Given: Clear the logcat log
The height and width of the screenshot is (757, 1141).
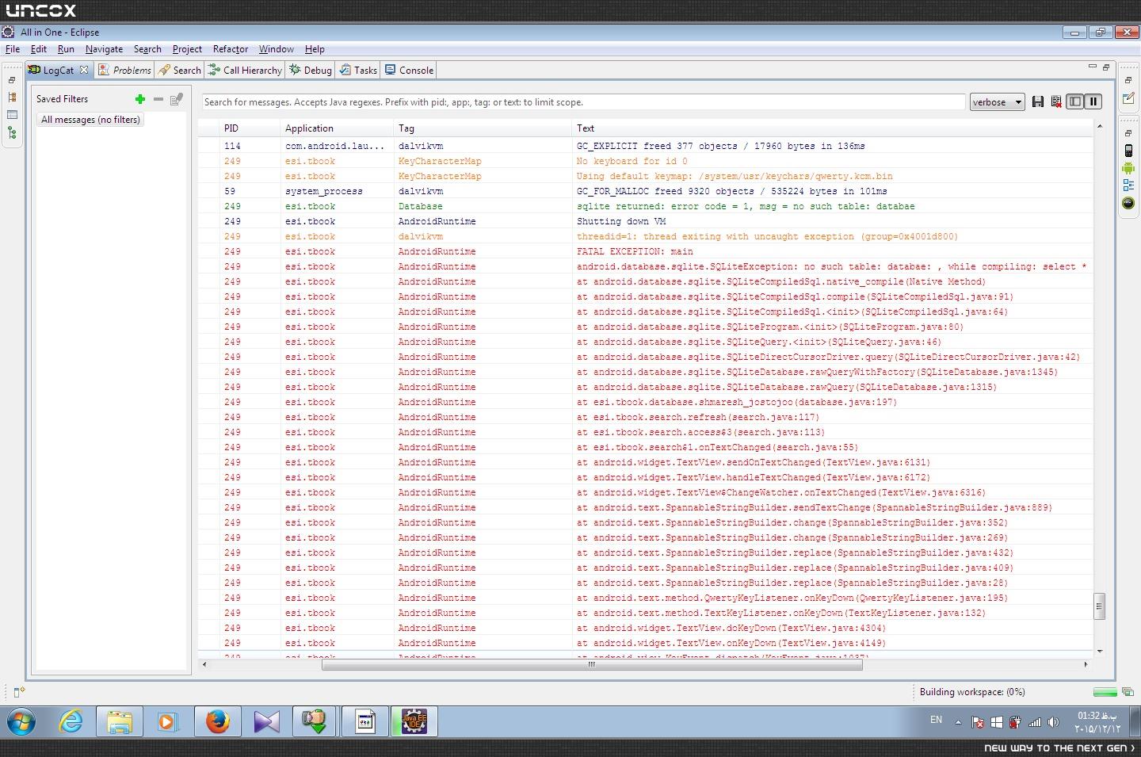Looking at the screenshot, I should [1056, 101].
